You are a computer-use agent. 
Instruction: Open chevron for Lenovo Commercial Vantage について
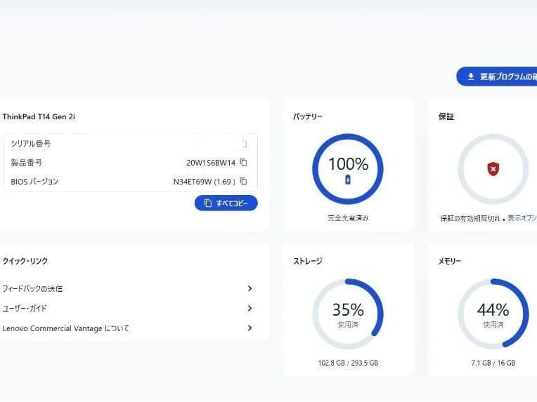tap(250, 328)
